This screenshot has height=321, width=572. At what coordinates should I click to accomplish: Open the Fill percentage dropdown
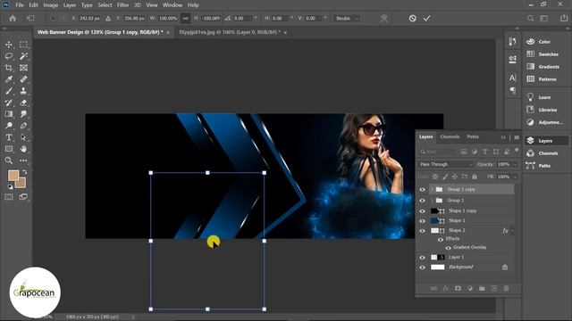[515, 177]
